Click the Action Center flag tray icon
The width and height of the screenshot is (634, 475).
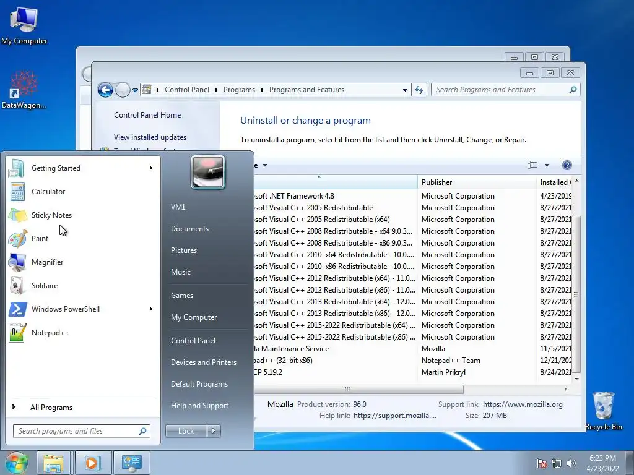(541, 463)
